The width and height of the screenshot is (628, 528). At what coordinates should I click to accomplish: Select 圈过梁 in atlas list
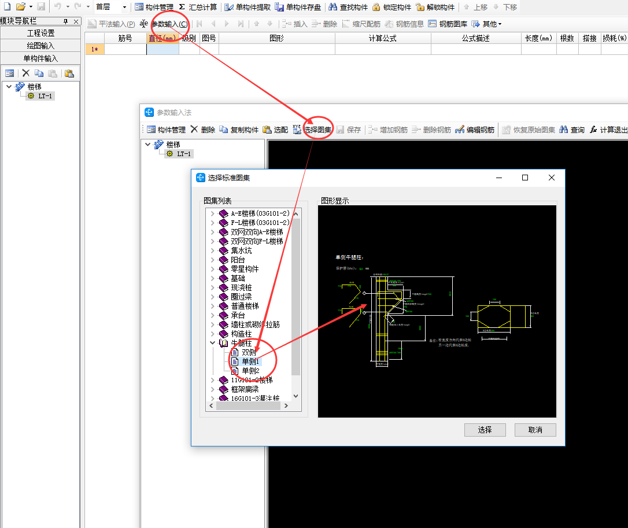point(241,297)
